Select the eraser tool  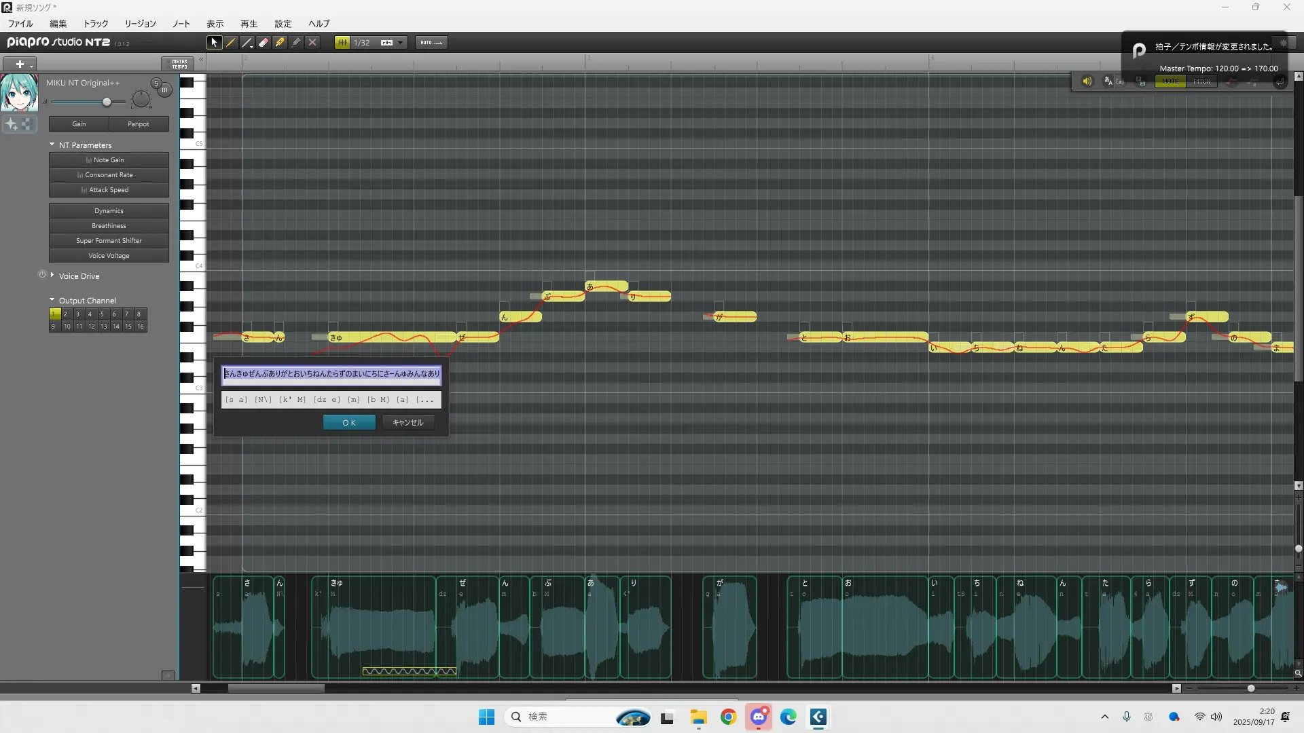[264, 42]
